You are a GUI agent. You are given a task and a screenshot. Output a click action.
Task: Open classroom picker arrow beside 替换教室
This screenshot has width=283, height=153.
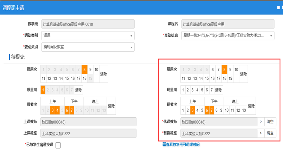261,133
